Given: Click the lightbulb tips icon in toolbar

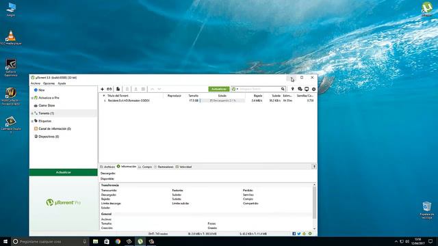Looking at the screenshot, I should 292,89.
